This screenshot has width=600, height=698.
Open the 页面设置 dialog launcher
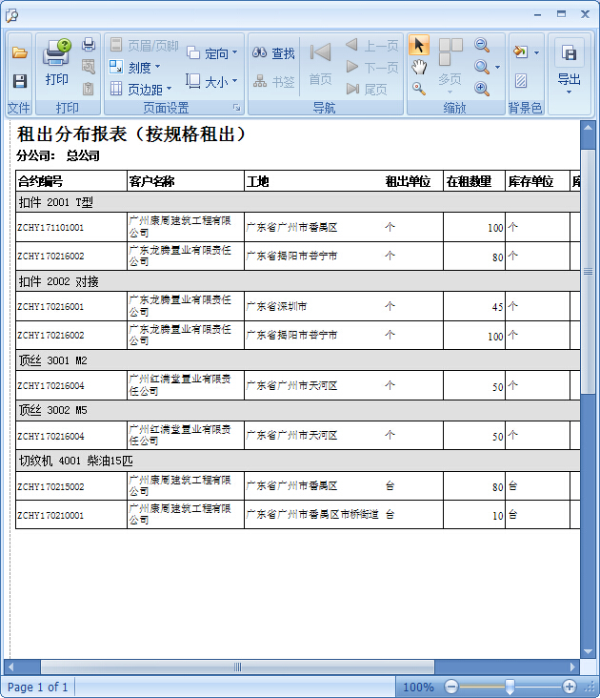[236, 108]
